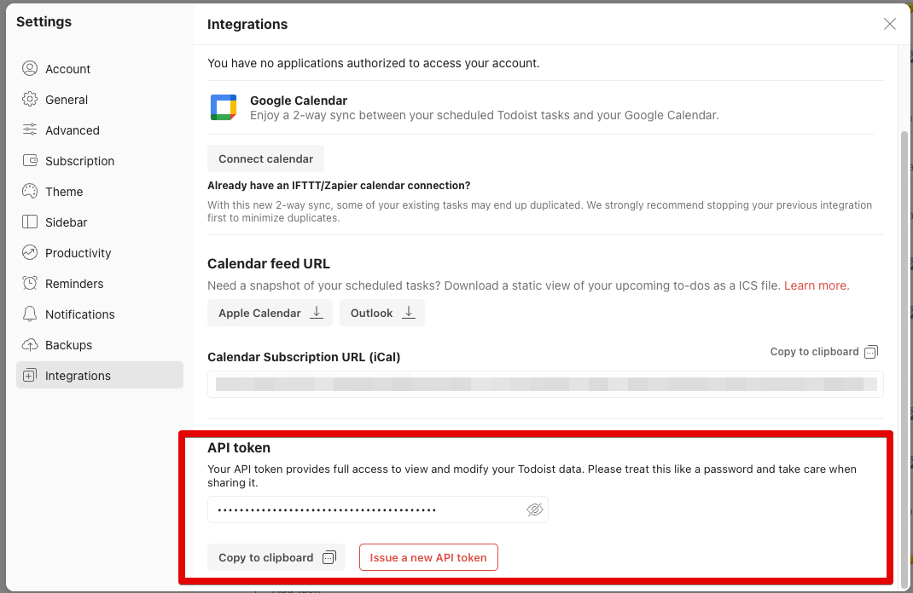Toggle API token visibility eye icon
Viewport: 913px width, 593px height.
(535, 510)
